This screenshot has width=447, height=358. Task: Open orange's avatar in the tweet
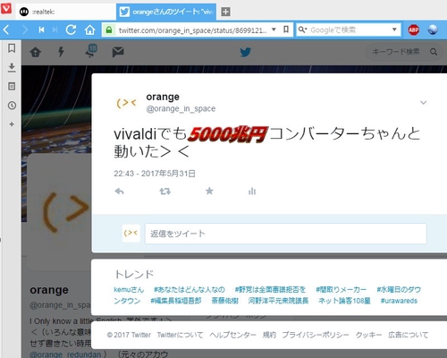(127, 103)
